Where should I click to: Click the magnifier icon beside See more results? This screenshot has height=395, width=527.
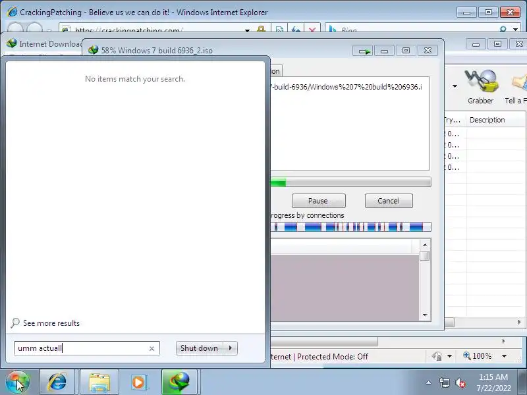coord(15,323)
